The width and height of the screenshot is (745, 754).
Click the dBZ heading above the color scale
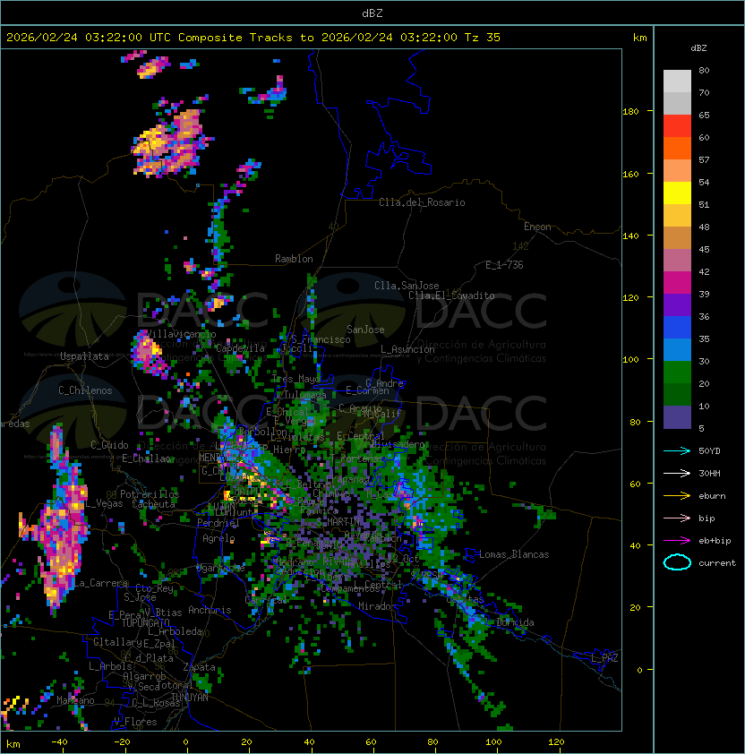698,48
